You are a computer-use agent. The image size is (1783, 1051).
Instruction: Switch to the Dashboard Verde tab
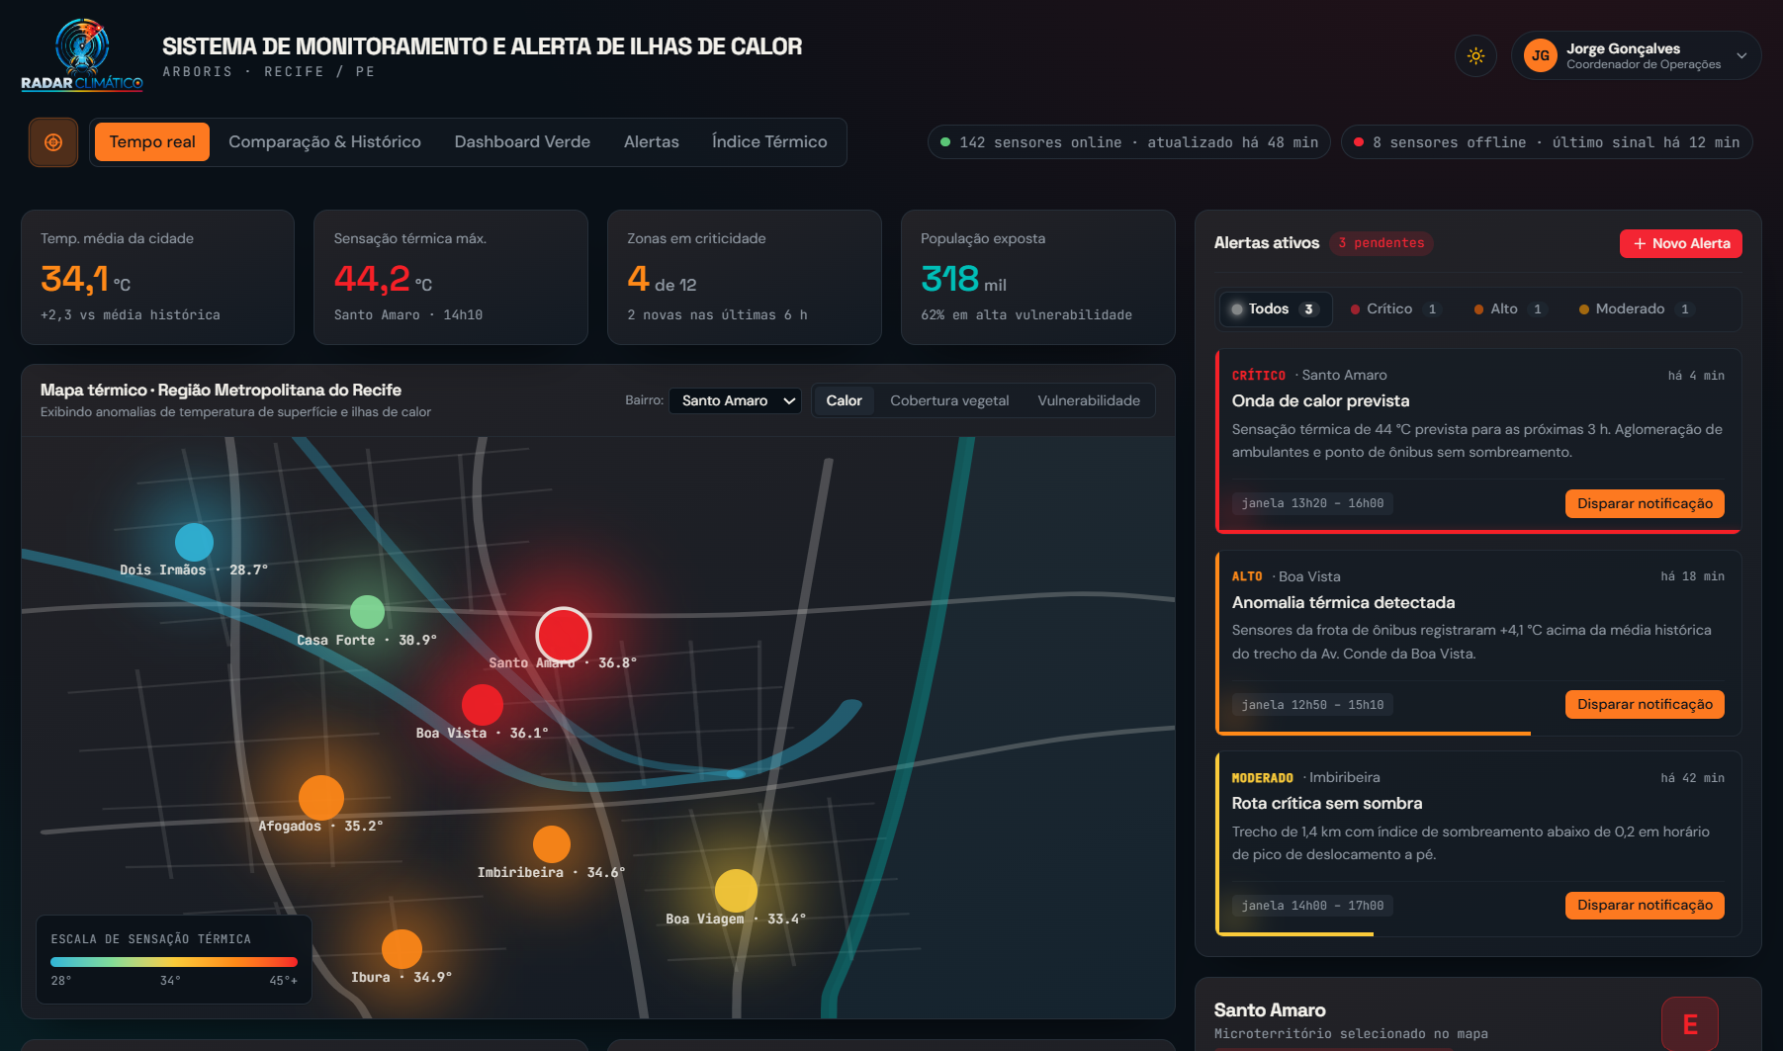[522, 142]
